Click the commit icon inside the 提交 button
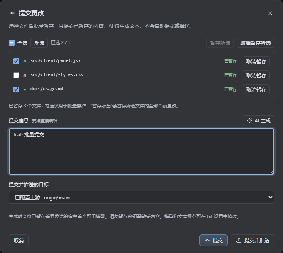This screenshot has height=253, width=283. click(207, 240)
